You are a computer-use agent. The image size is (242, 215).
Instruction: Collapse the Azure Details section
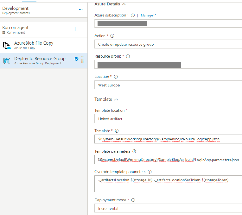(124, 4)
